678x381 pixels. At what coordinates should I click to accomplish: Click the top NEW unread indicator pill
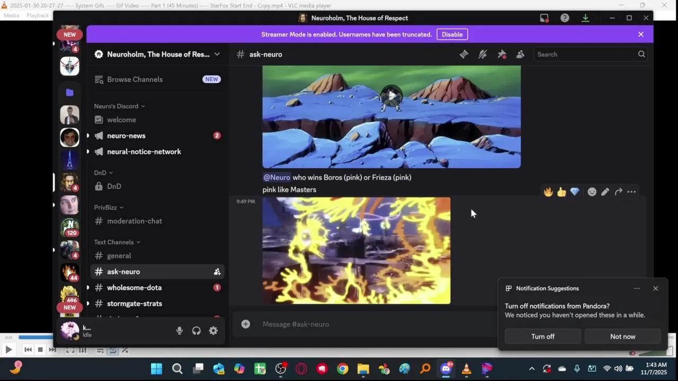pos(70,34)
